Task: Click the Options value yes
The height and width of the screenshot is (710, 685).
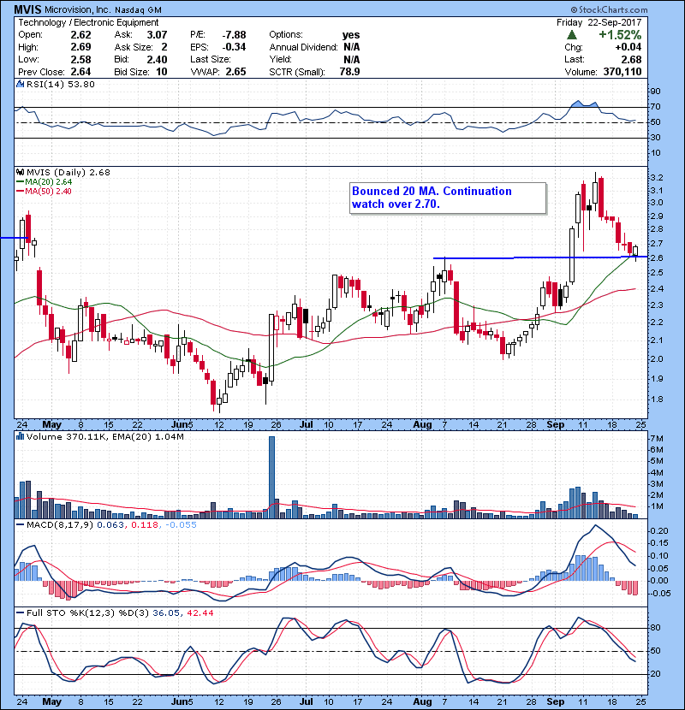Action: coord(351,35)
